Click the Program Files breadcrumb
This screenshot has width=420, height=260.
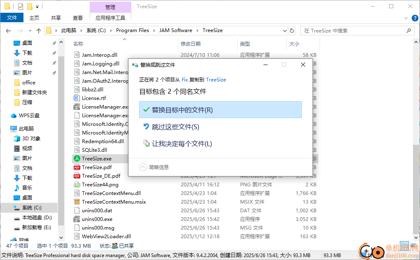[132, 30]
